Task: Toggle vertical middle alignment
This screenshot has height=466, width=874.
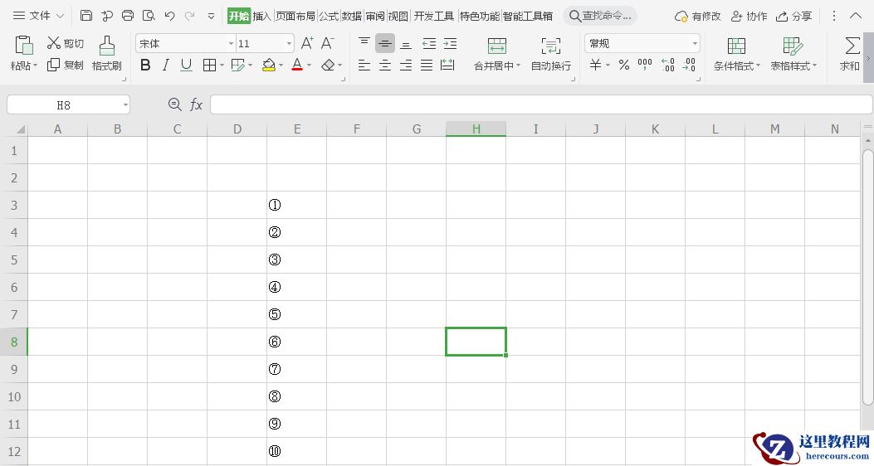Action: pos(384,43)
